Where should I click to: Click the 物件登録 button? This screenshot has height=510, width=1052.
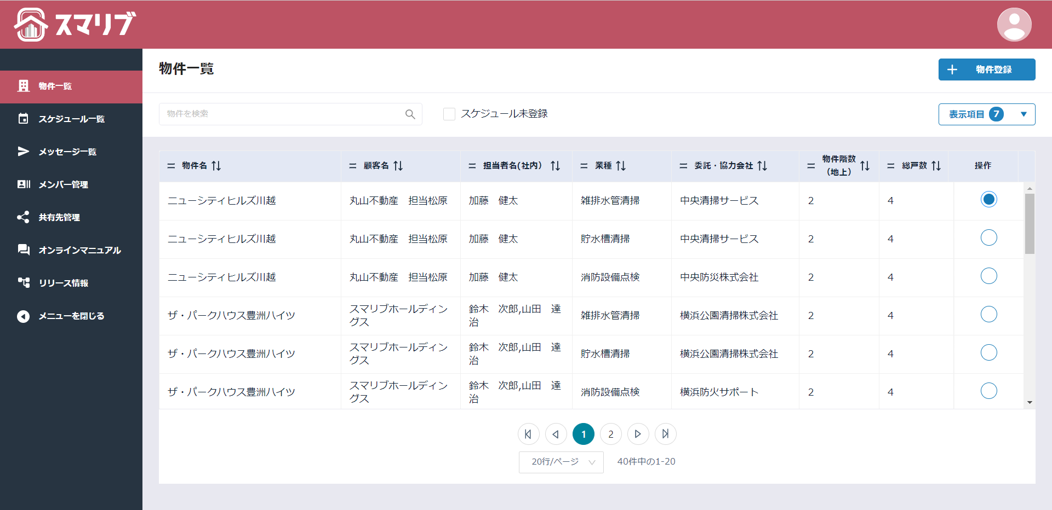(986, 69)
